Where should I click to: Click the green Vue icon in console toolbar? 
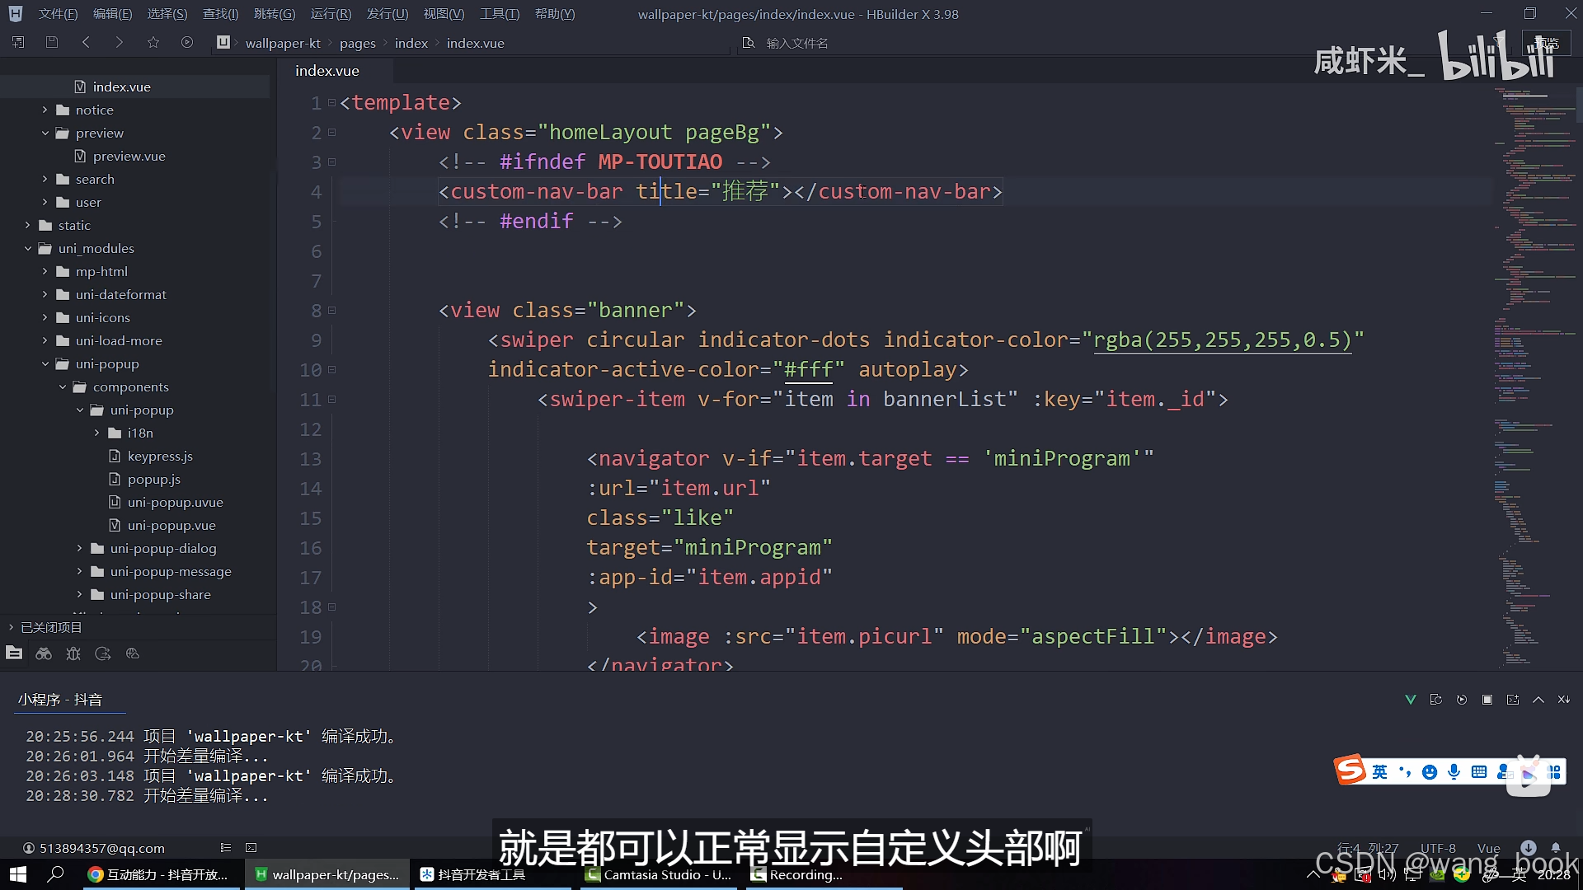pos(1411,700)
